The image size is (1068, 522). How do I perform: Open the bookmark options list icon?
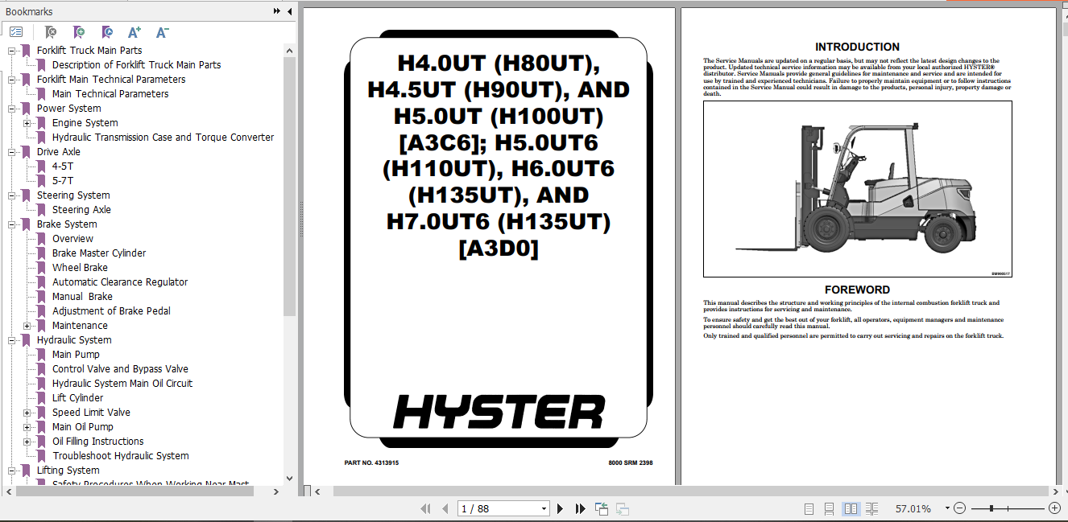pos(16,31)
